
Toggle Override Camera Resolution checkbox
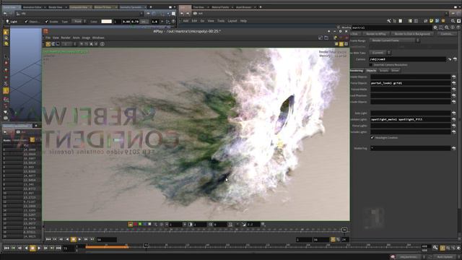click(x=370, y=65)
